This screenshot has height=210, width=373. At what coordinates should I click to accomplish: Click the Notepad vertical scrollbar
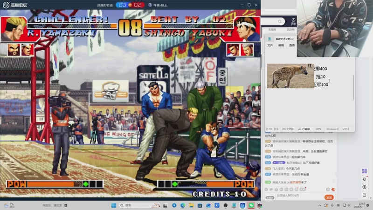click(x=354, y=87)
